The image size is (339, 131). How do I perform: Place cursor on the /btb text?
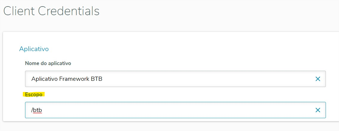pyautogui.click(x=36, y=110)
